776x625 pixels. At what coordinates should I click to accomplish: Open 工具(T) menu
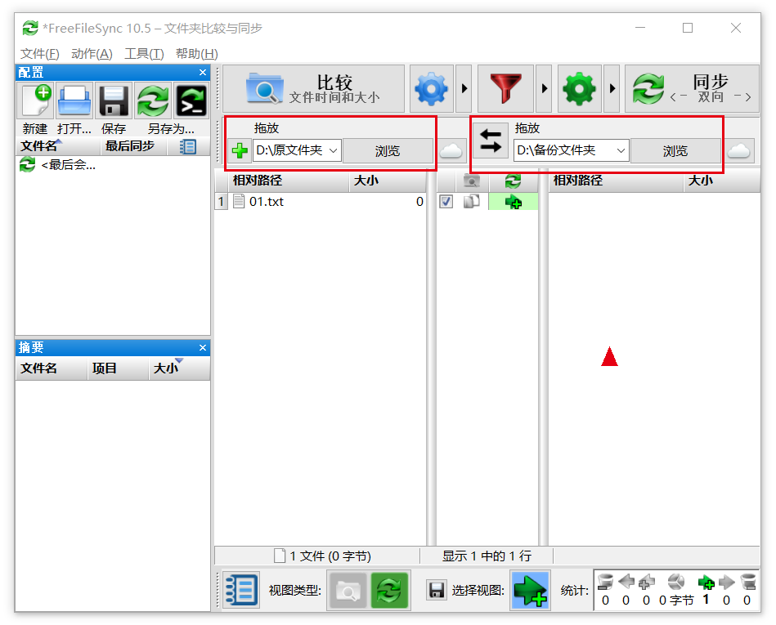144,53
